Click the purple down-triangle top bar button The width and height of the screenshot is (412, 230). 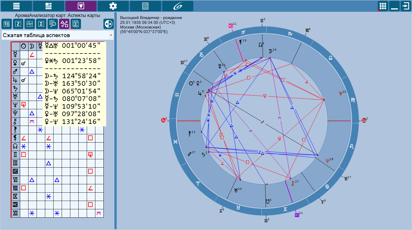tap(81, 6)
